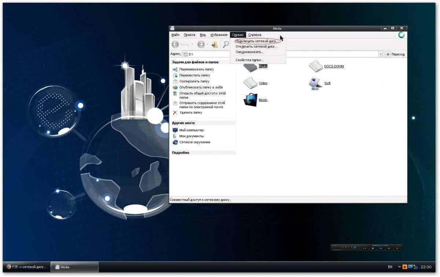Image resolution: width=440 pixels, height=277 pixels.
Task: Go to 'Сетевое окружение' in other places
Action: pyautogui.click(x=195, y=142)
